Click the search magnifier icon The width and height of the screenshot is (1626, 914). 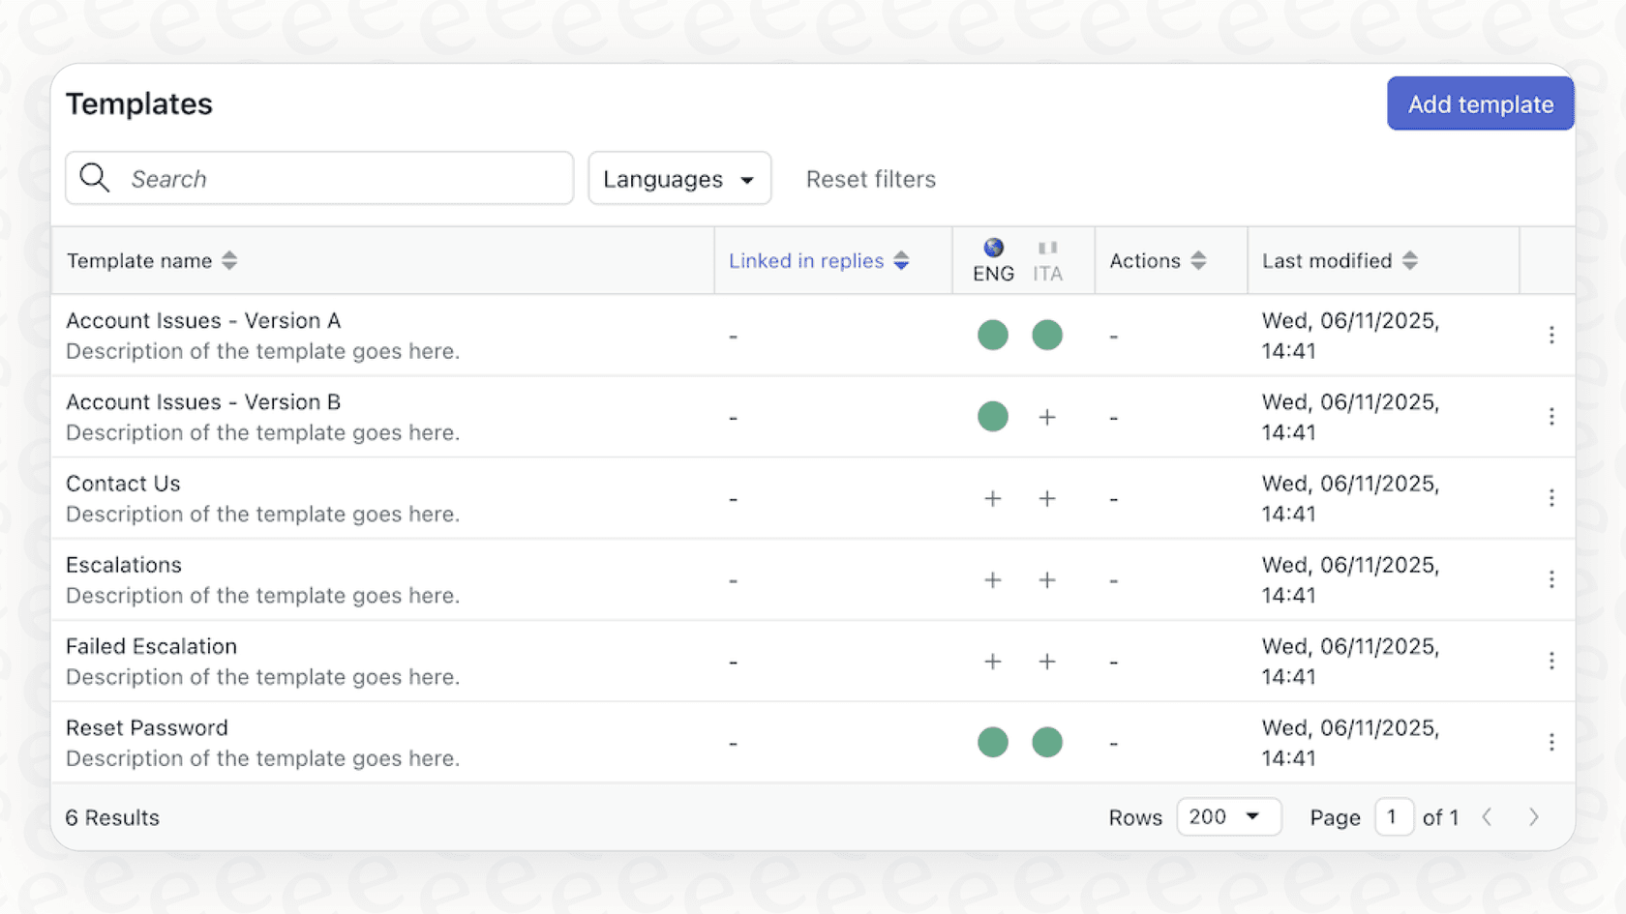[94, 178]
